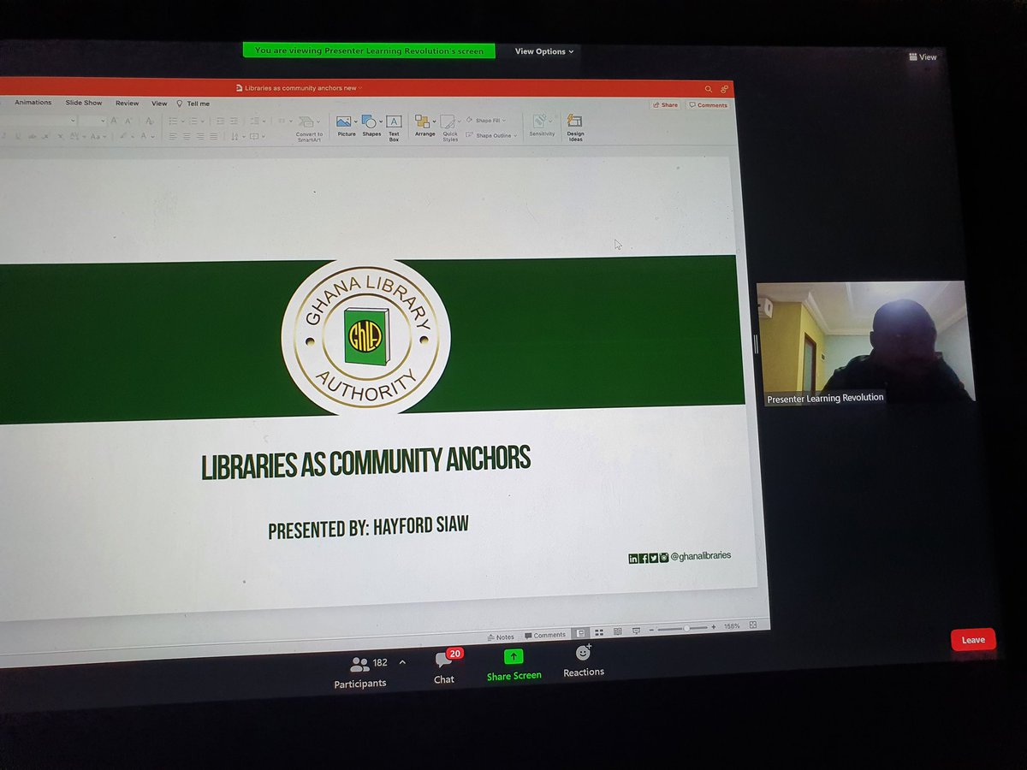
Task: Open the Review ribbon tab
Action: pos(128,104)
